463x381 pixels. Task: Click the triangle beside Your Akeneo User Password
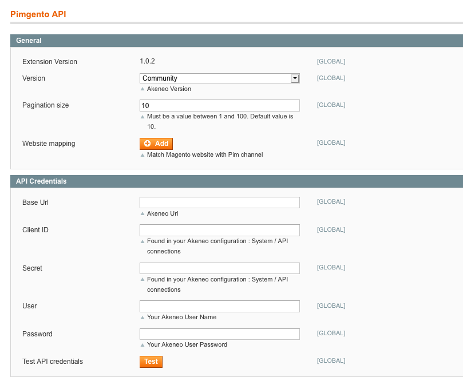[143, 345]
